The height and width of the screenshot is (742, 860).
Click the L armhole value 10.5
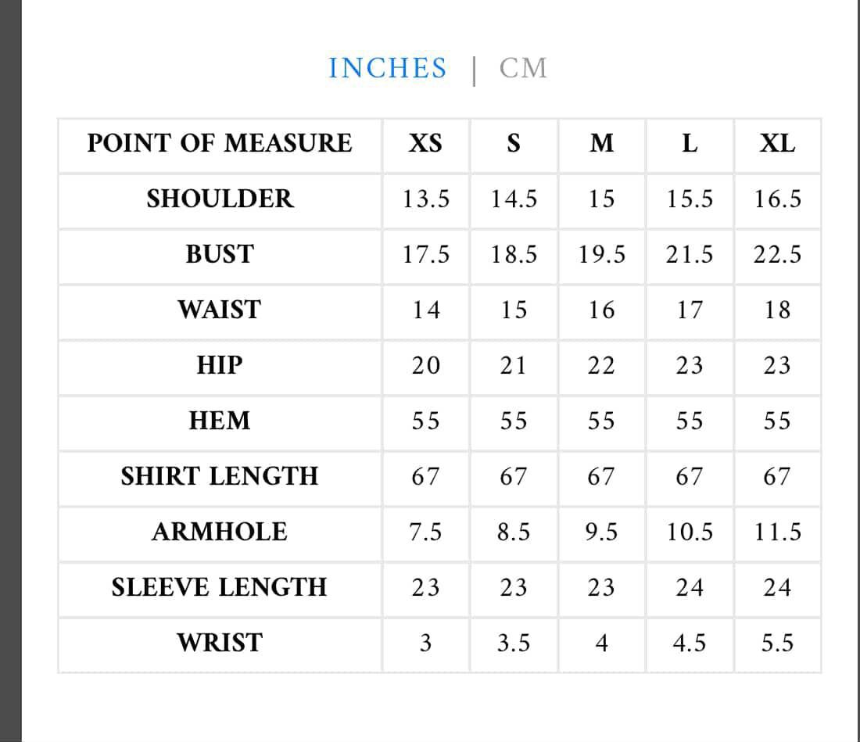689,532
